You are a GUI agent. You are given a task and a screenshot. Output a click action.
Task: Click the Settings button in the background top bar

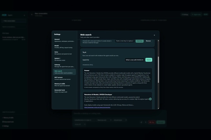pyautogui.click(x=185, y=14)
